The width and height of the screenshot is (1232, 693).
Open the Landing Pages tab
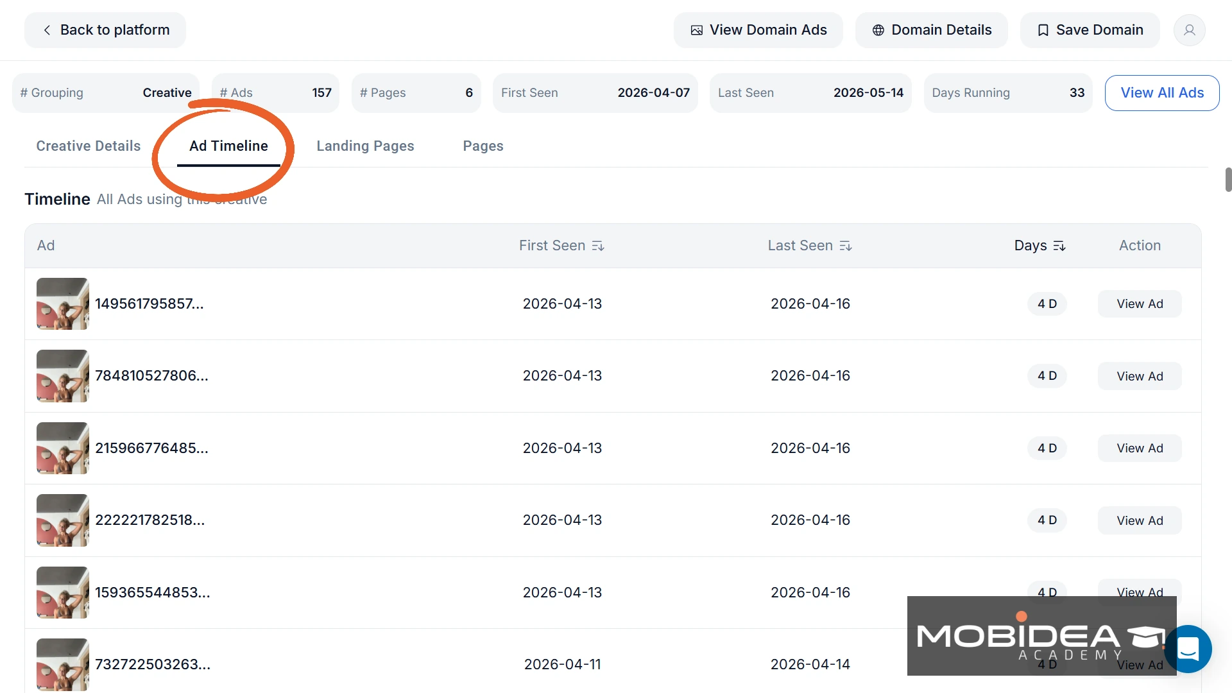point(365,146)
